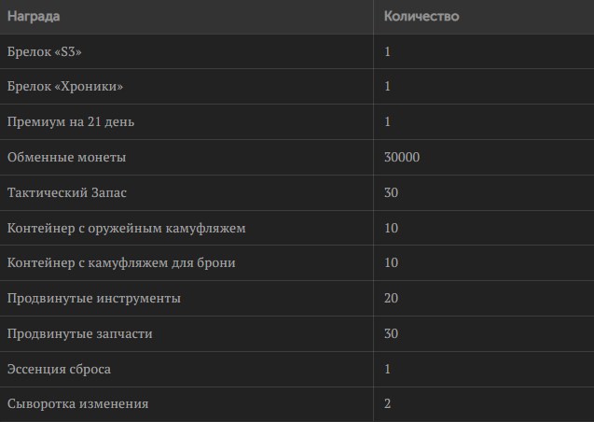Screen dimensions: 594x422
Task: Select the 30000 quantity cell
Action: point(484,158)
